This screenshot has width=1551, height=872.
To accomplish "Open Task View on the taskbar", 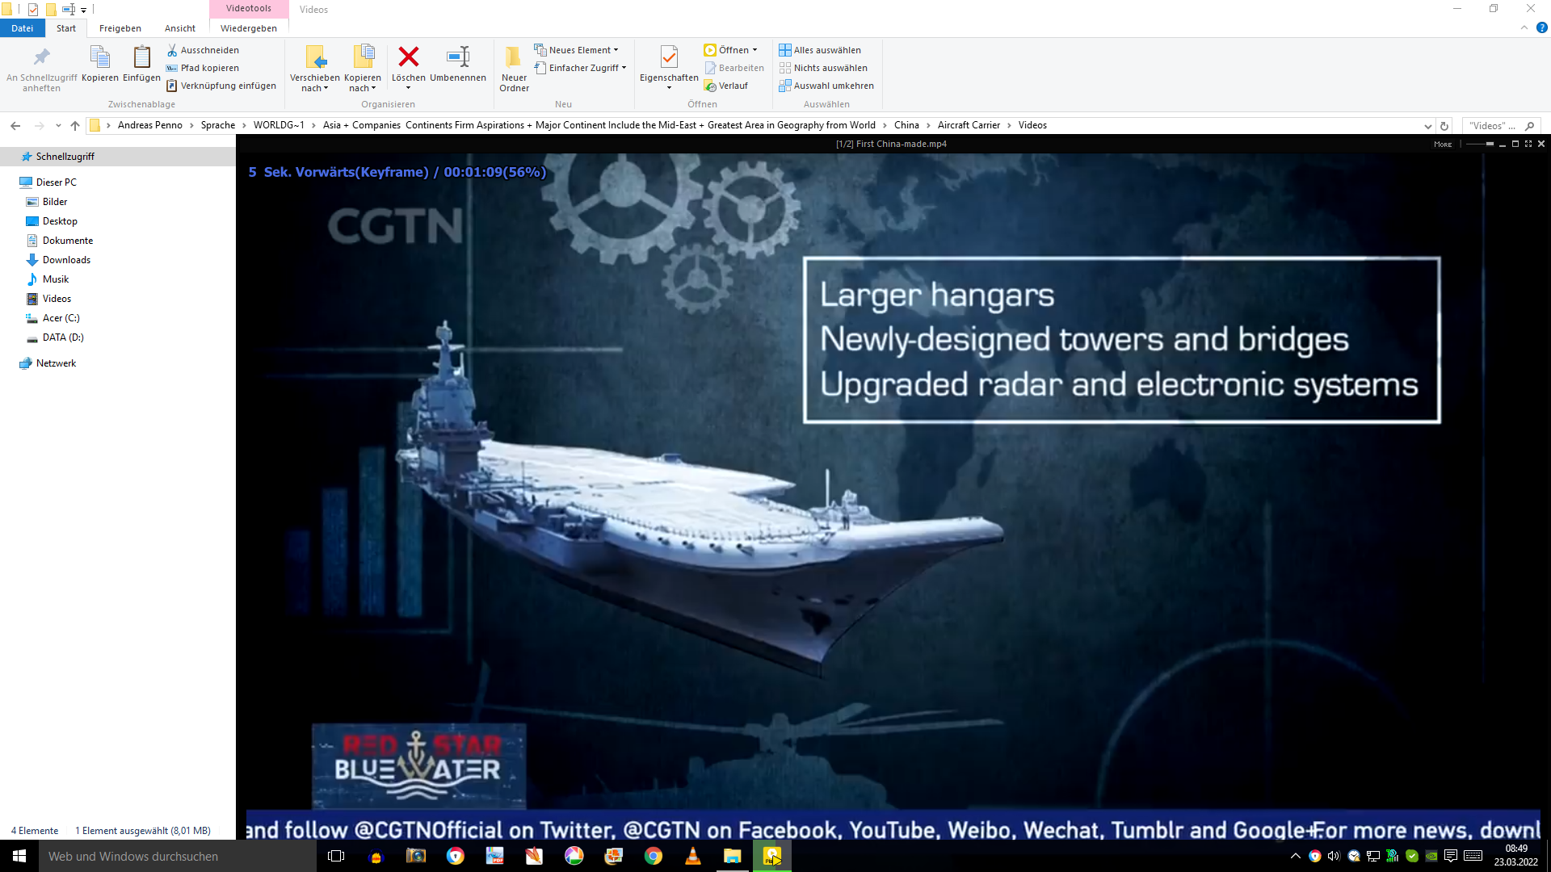I will tap(336, 856).
